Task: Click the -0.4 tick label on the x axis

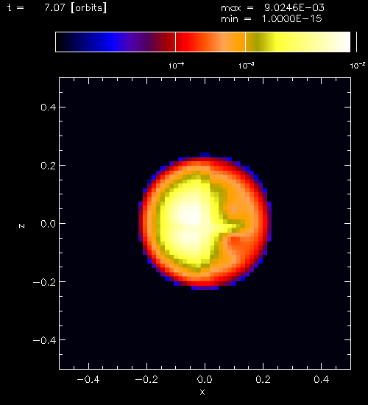Action: point(88,379)
